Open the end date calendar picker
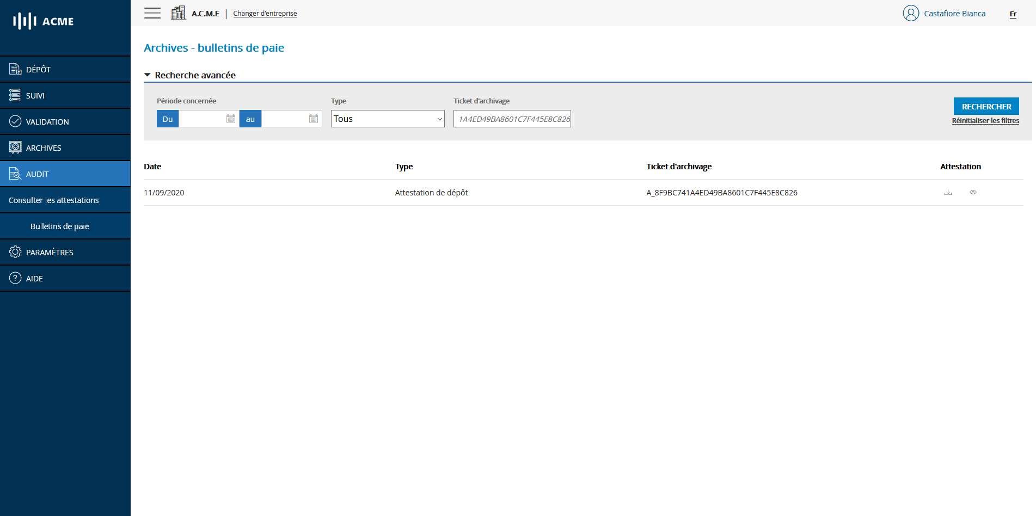Viewport: 1036px width, 516px height. 314,119
